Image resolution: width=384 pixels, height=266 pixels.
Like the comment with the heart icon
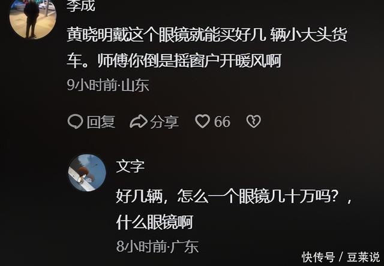pos(202,121)
